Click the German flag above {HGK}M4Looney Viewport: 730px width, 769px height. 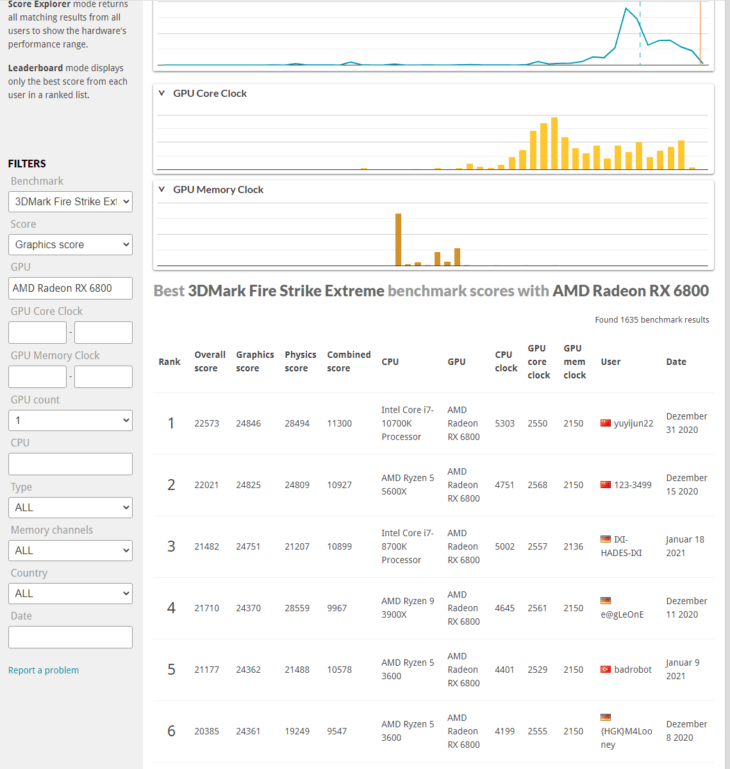click(x=606, y=717)
